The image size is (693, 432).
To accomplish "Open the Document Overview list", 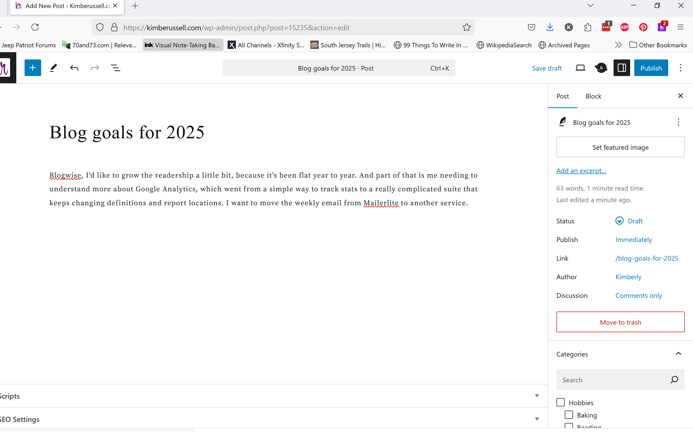I will (x=115, y=68).
